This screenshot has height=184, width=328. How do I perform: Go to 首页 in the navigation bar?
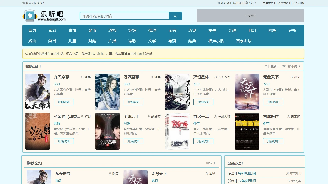(32, 30)
